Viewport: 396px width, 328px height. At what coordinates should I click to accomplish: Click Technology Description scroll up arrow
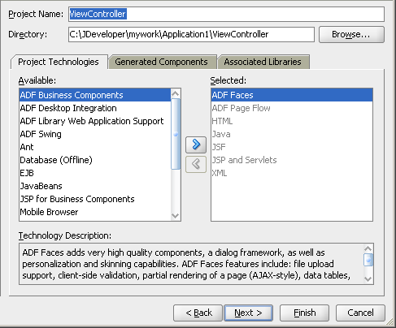(x=368, y=248)
